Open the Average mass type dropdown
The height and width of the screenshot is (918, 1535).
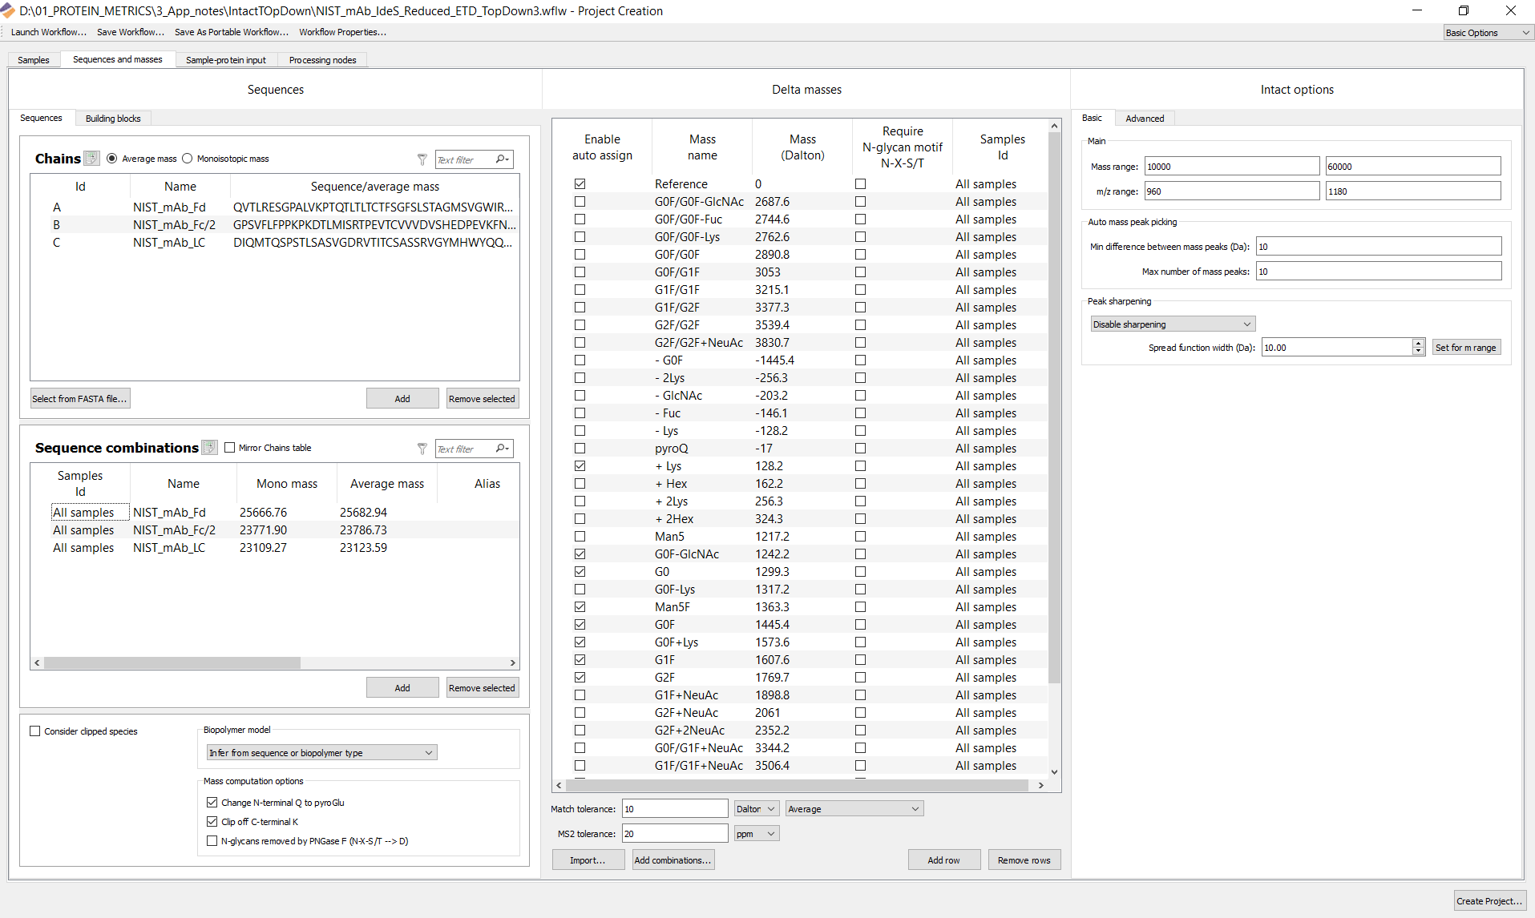(x=854, y=808)
